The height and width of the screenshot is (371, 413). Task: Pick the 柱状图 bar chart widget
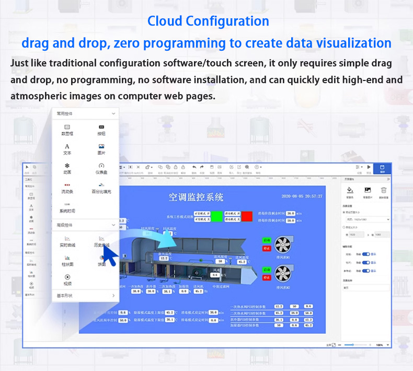click(67, 261)
